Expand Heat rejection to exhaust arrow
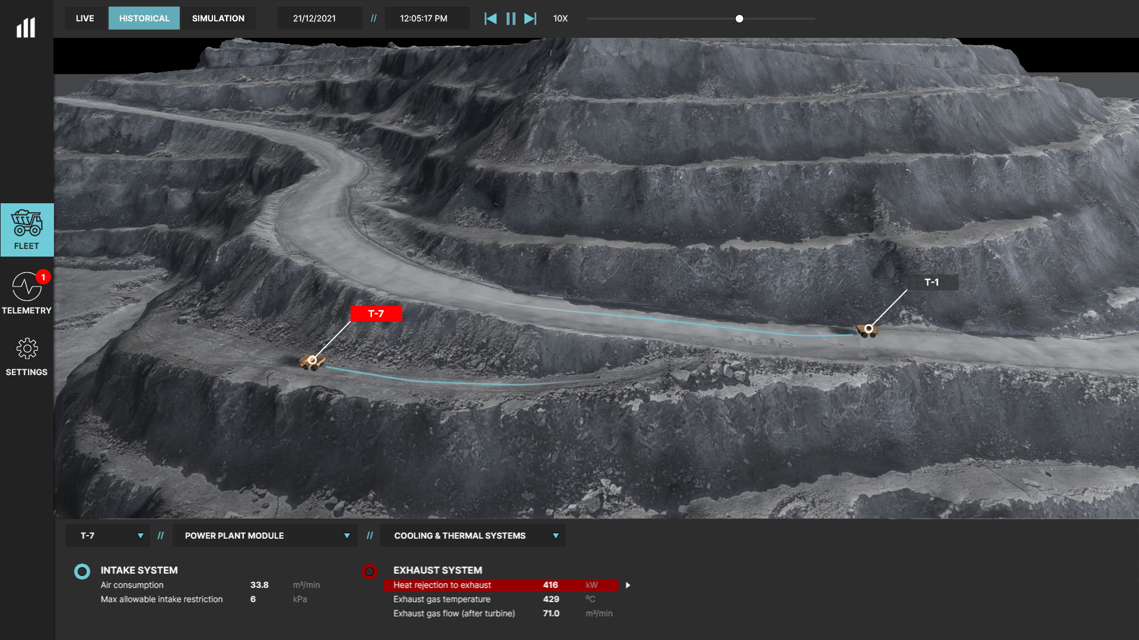This screenshot has width=1139, height=640. 628,585
